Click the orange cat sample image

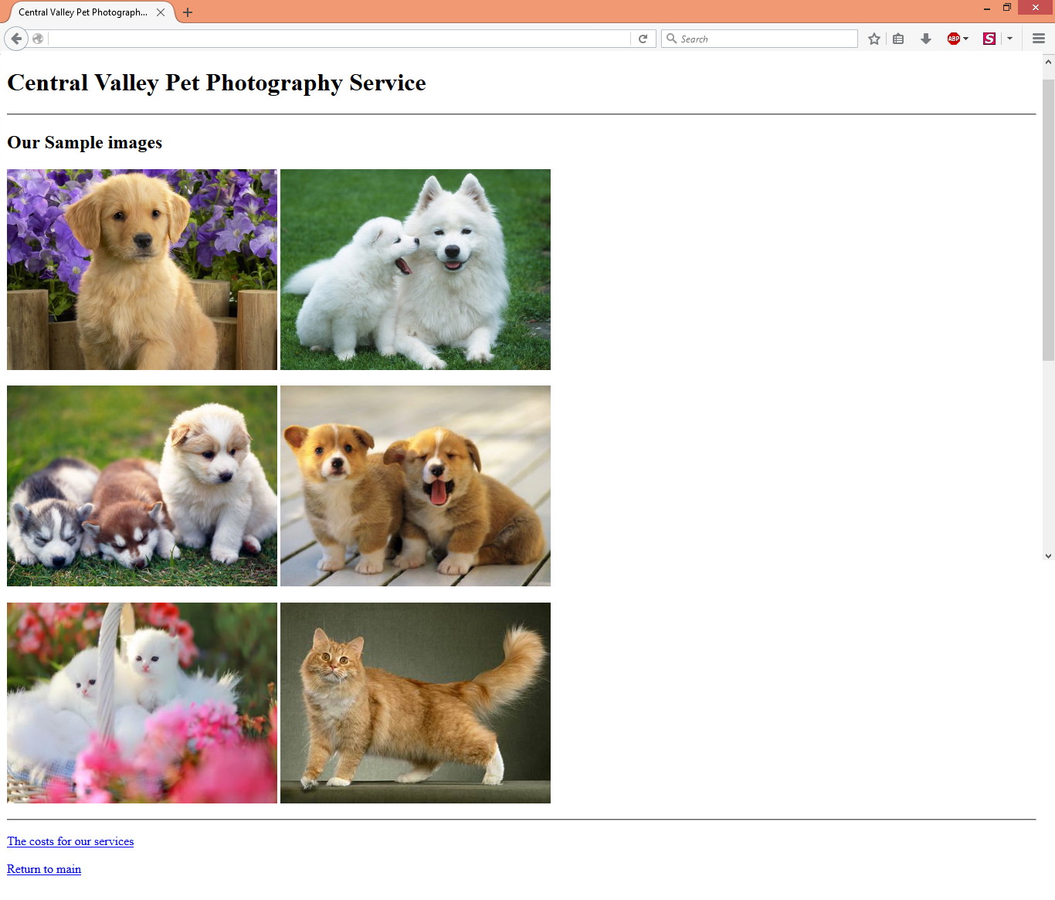pos(416,703)
